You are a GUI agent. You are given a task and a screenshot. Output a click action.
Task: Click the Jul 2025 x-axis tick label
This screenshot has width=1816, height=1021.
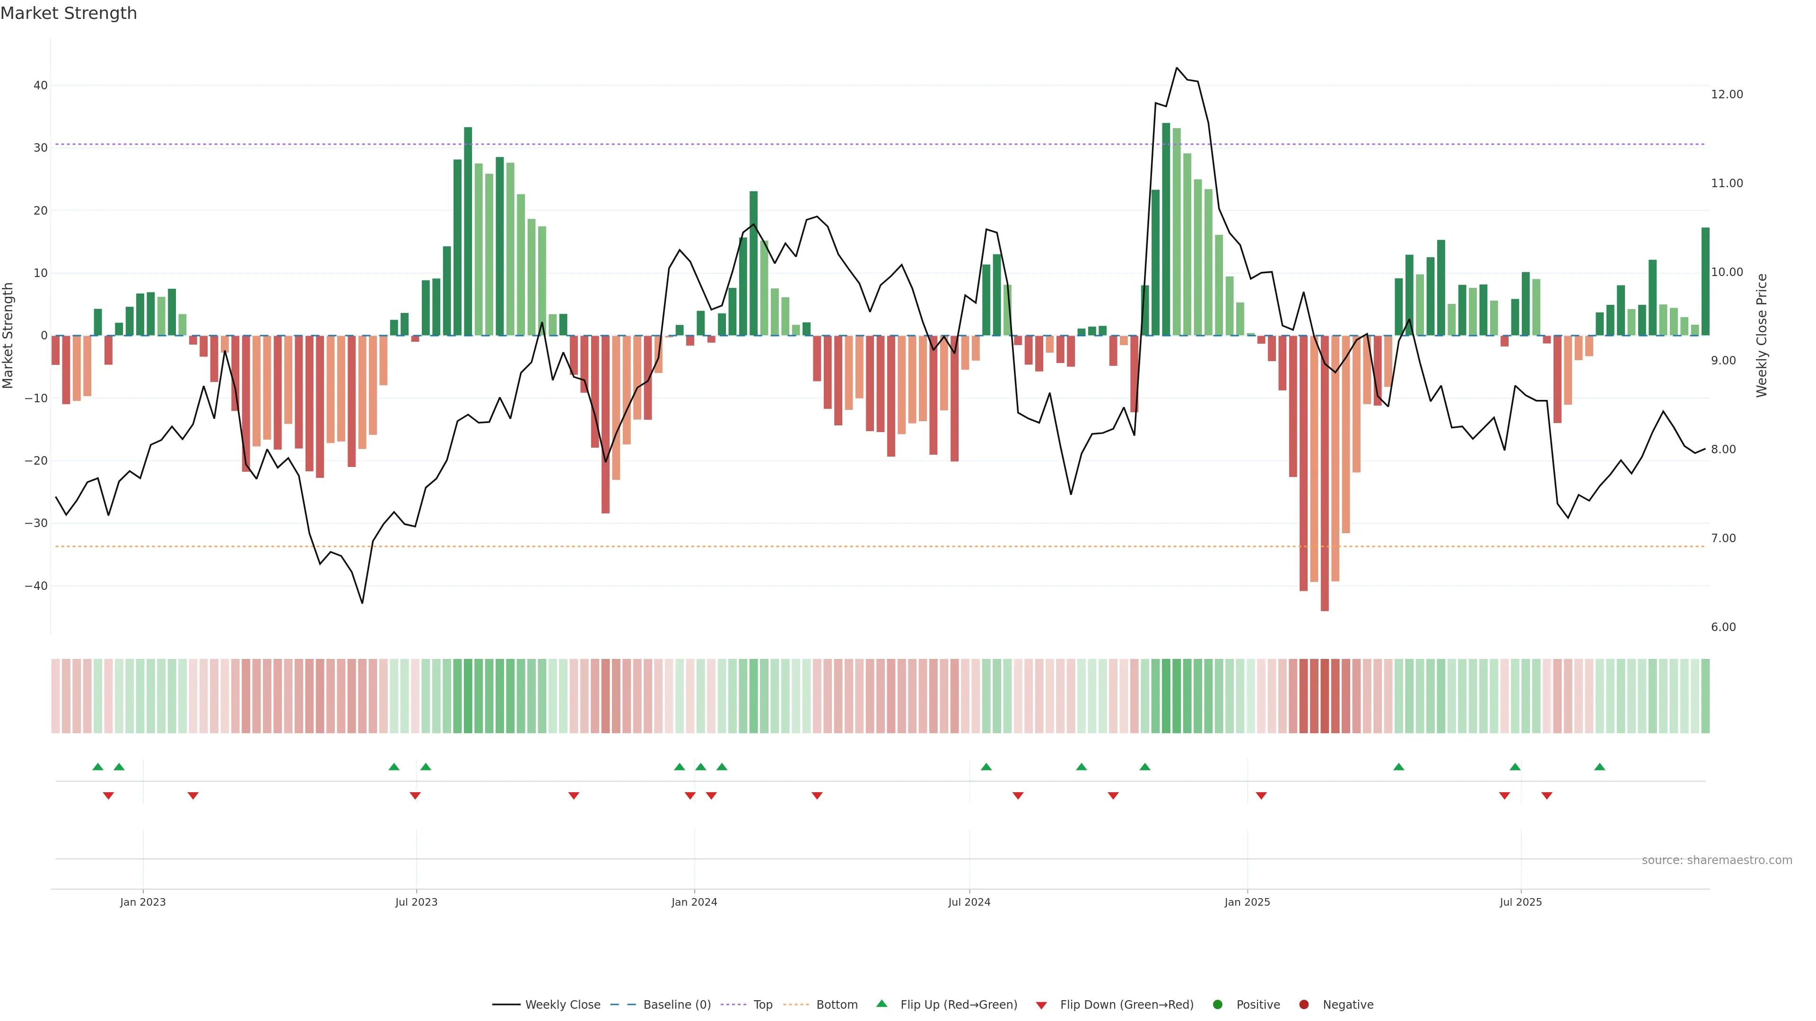pyautogui.click(x=1520, y=902)
